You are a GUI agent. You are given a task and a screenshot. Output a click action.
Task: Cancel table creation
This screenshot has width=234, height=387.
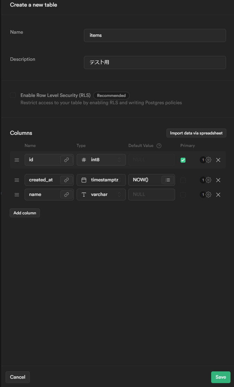[x=18, y=377]
